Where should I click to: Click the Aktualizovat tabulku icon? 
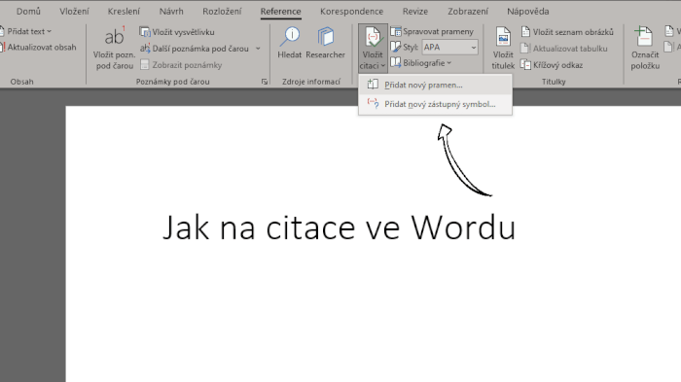[525, 49]
